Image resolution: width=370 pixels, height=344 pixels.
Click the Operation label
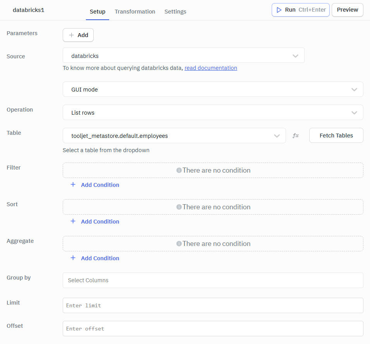(x=20, y=110)
